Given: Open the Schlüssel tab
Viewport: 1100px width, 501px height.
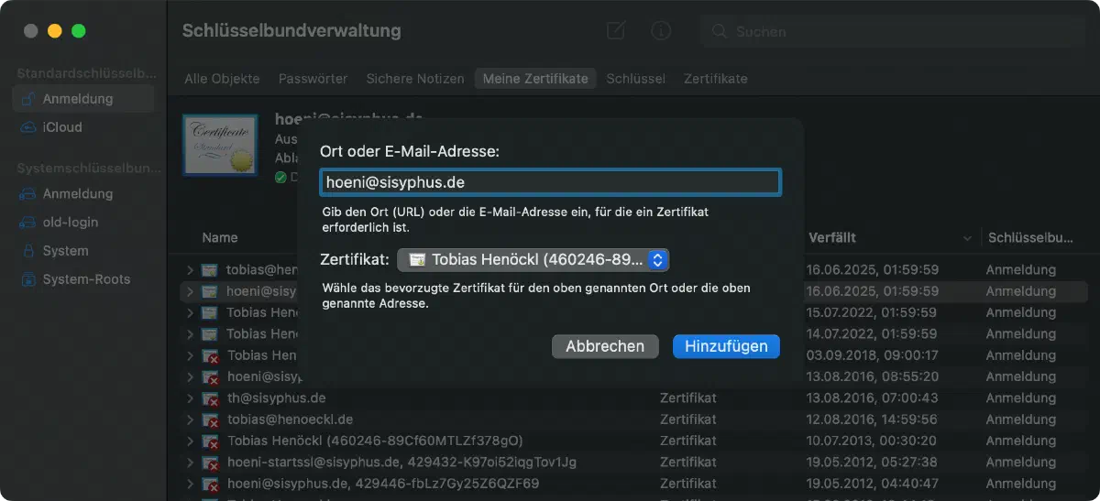Looking at the screenshot, I should click(636, 79).
